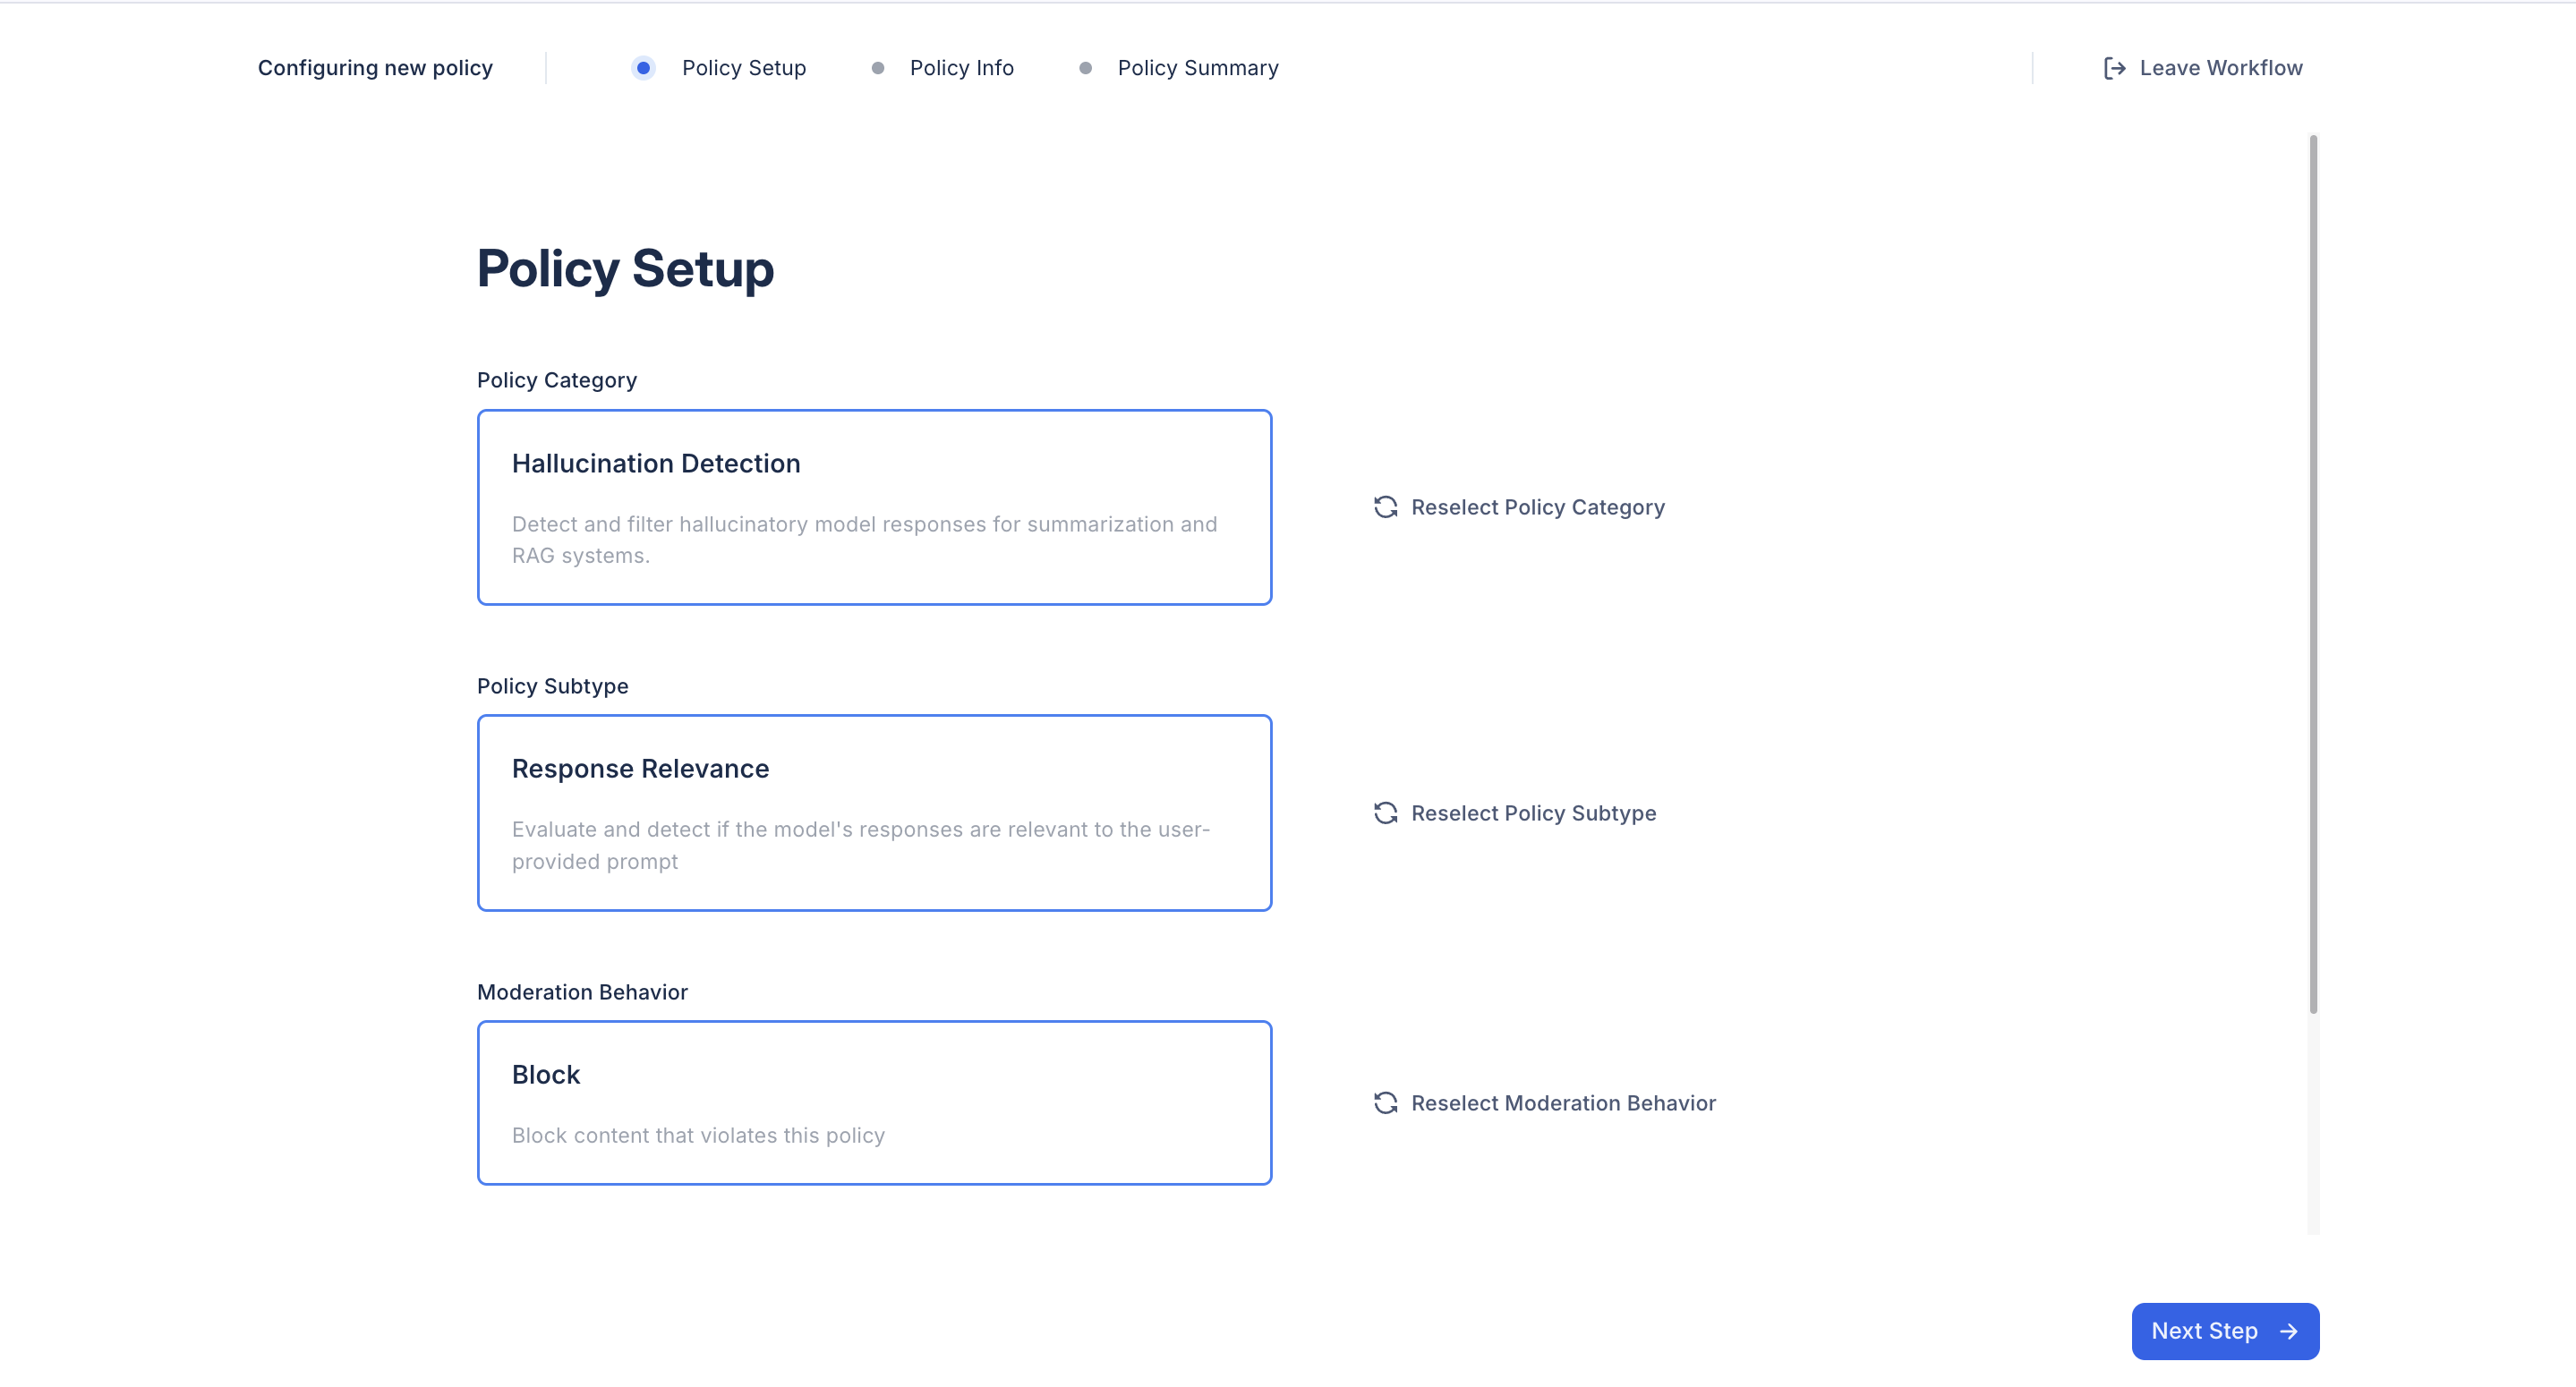The image size is (2576, 1387).
Task: Select the Response Relevance subtype card
Action: click(874, 812)
